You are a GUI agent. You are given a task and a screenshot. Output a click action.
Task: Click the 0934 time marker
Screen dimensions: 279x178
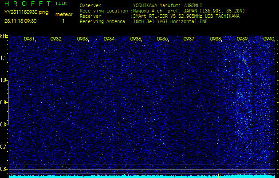[109, 39]
